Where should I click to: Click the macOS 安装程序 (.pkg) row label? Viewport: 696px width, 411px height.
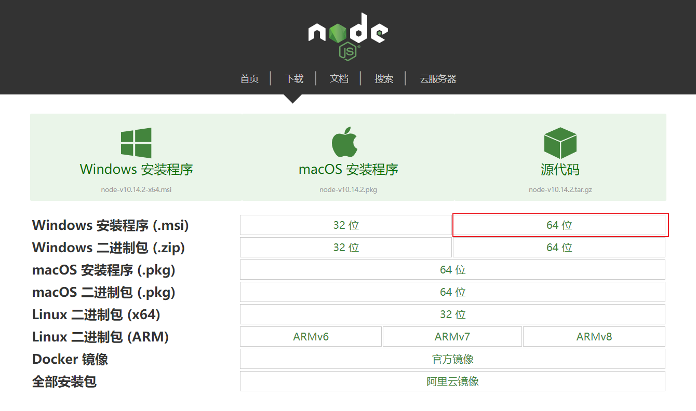click(104, 270)
